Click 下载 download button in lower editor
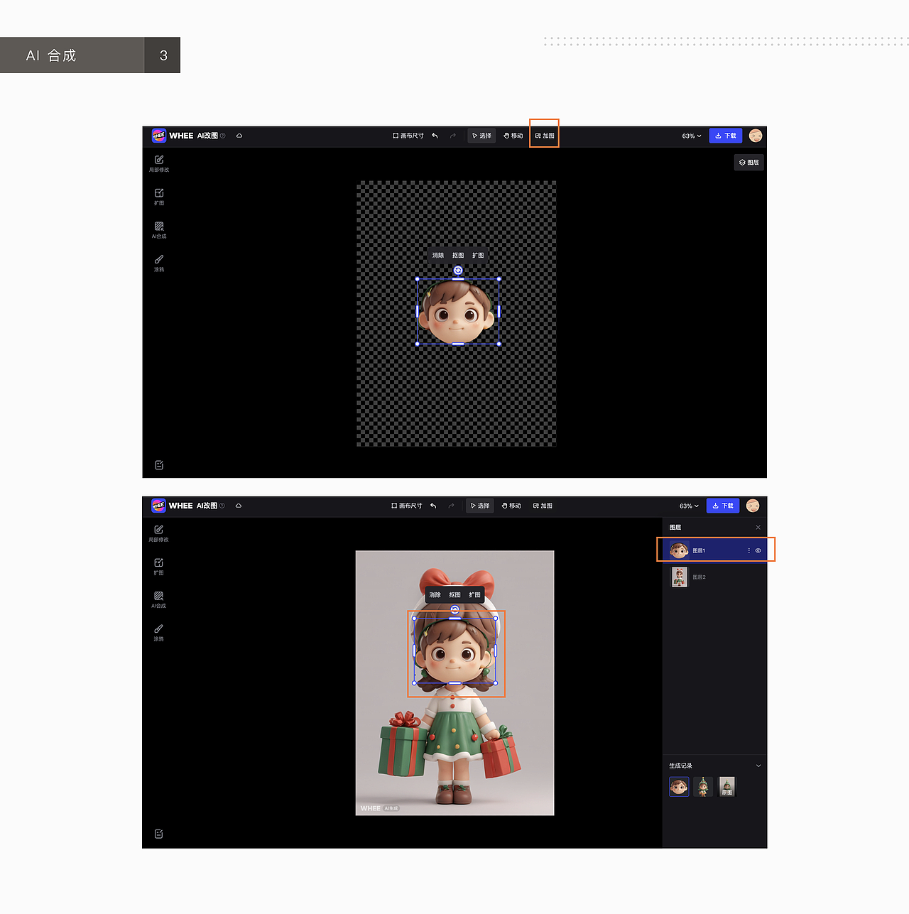Viewport: 909px width, 914px height. (x=723, y=506)
